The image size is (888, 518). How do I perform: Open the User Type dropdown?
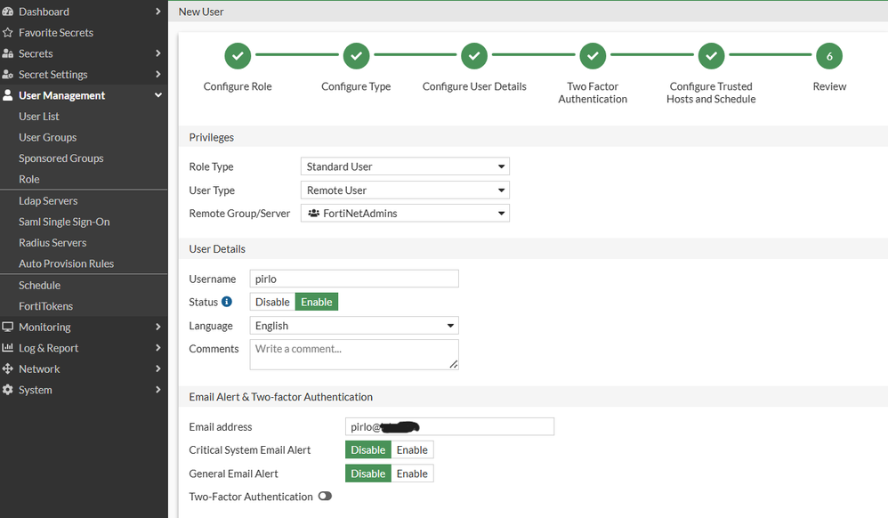(x=405, y=190)
